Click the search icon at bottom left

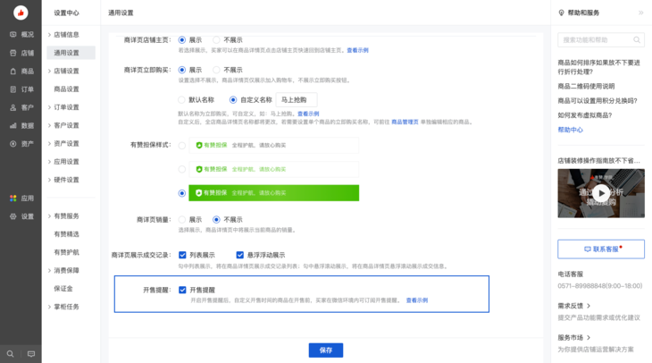(x=11, y=354)
